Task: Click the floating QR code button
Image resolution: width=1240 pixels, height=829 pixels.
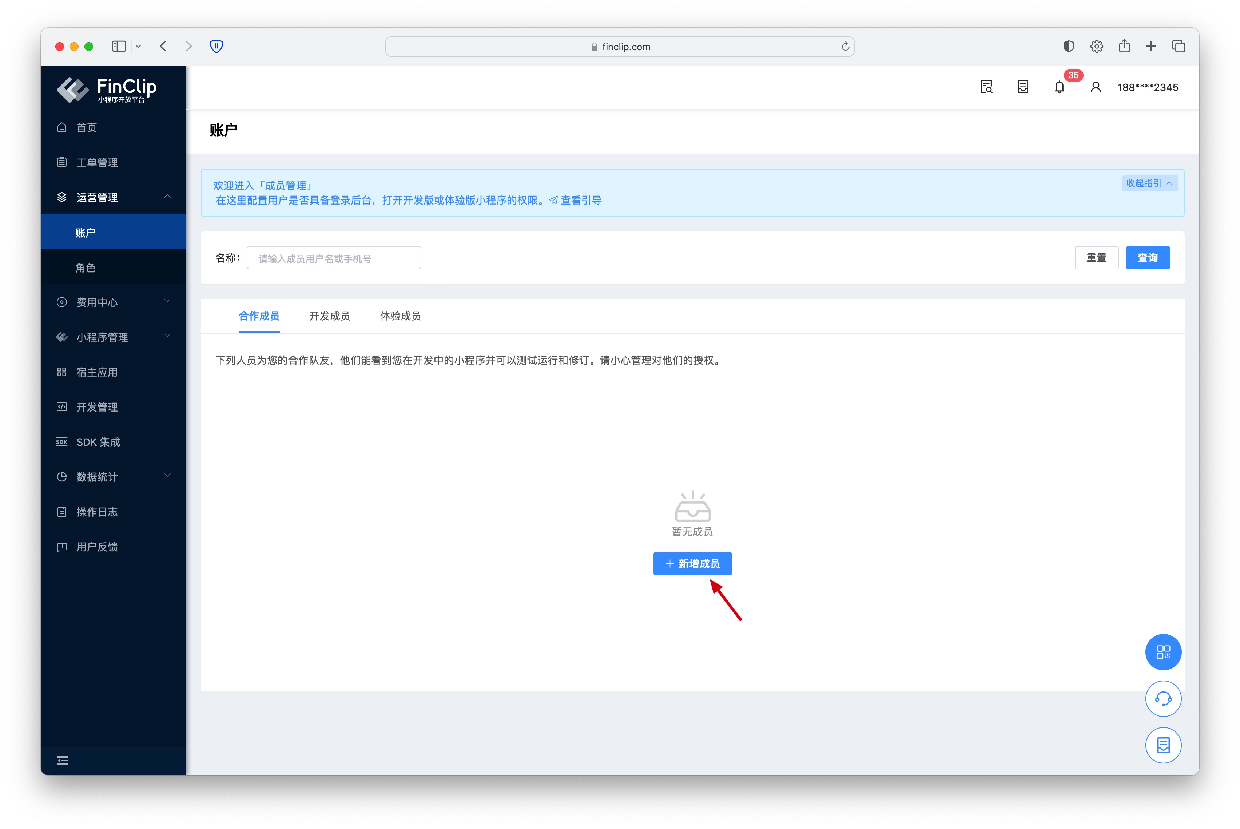Action: pyautogui.click(x=1163, y=652)
